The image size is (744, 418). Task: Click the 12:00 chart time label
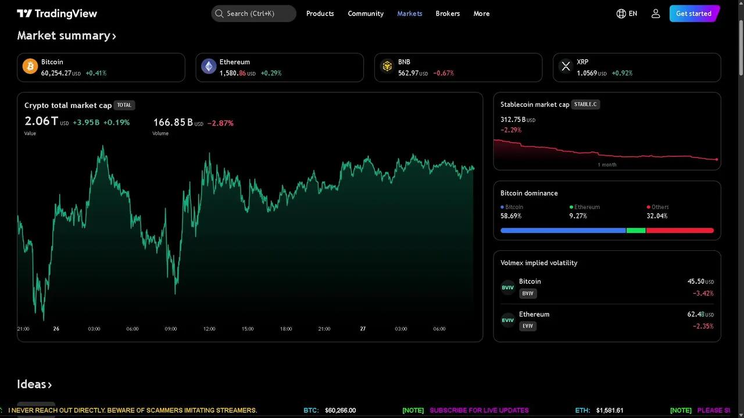tap(209, 329)
